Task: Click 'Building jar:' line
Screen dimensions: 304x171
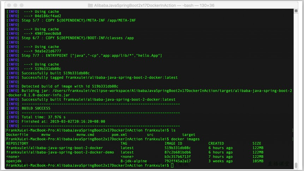Action: click(157, 91)
